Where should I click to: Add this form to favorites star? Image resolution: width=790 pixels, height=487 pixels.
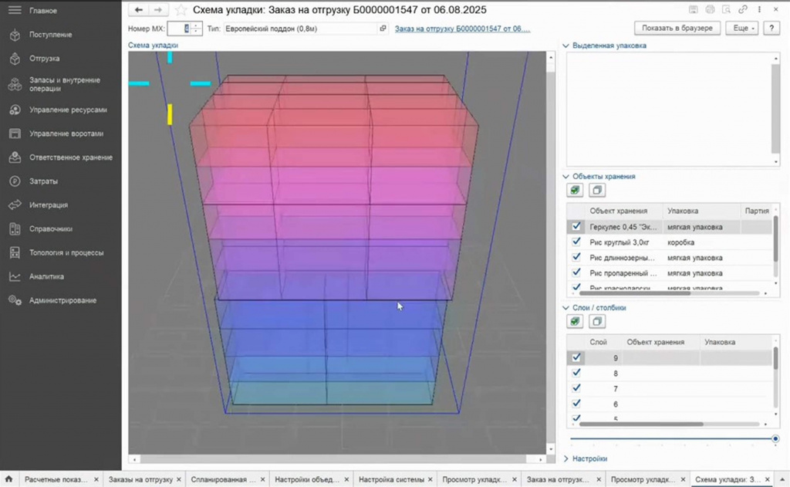pos(181,10)
